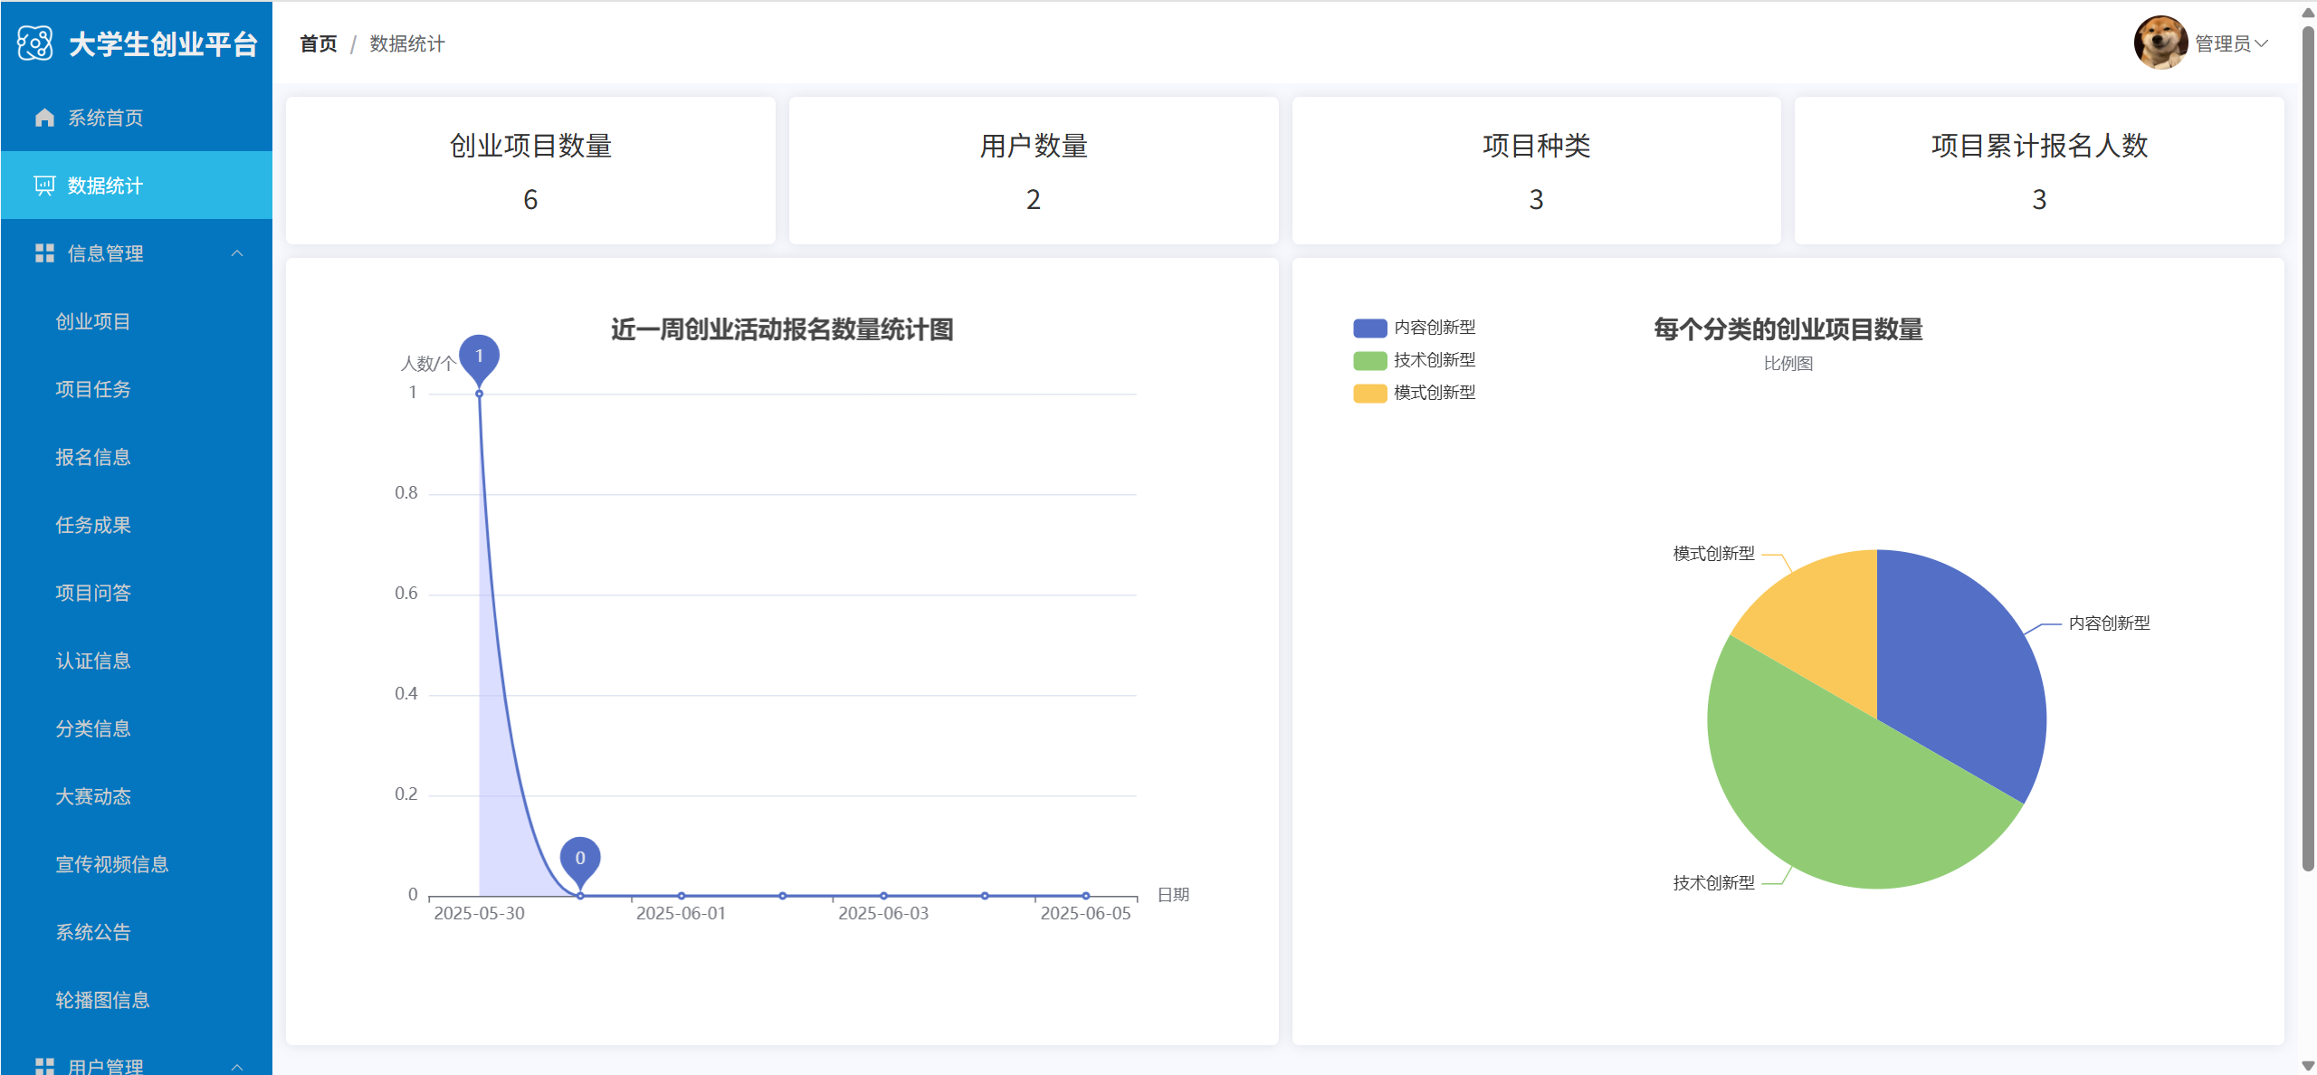Click the 首页 breadcrumb link
Viewport: 2317px width, 1075px height.
pyautogui.click(x=318, y=43)
